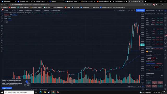Toggle the авто auto scale button
Image resolution: width=167 pixels, height=94 pixels.
[x=143, y=86]
